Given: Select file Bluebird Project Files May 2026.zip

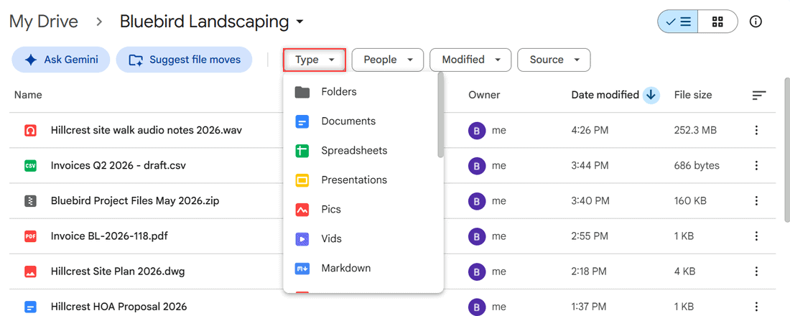Looking at the screenshot, I should [135, 201].
